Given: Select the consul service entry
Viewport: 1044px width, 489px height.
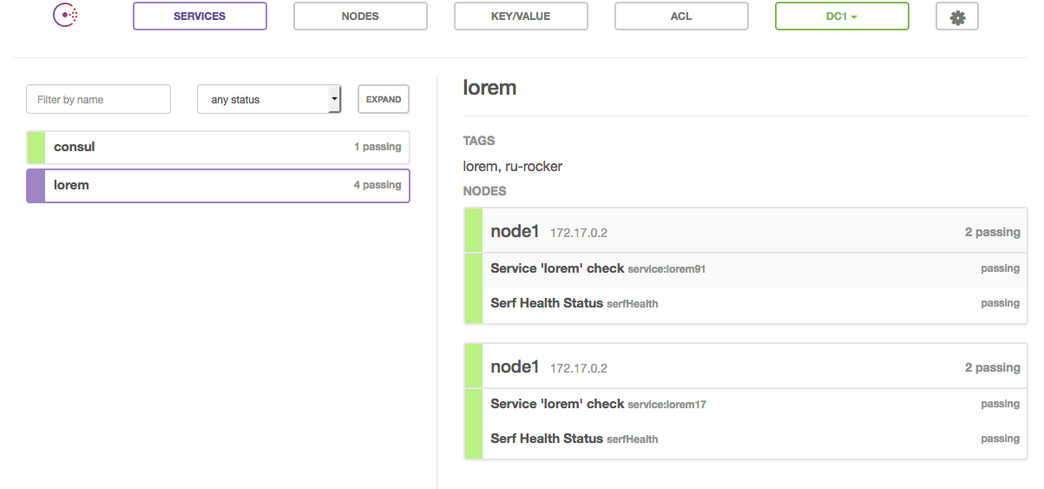Looking at the screenshot, I should tap(218, 148).
